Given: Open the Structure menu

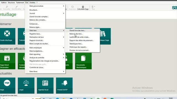Looking at the screenshot, I should click(11, 2).
